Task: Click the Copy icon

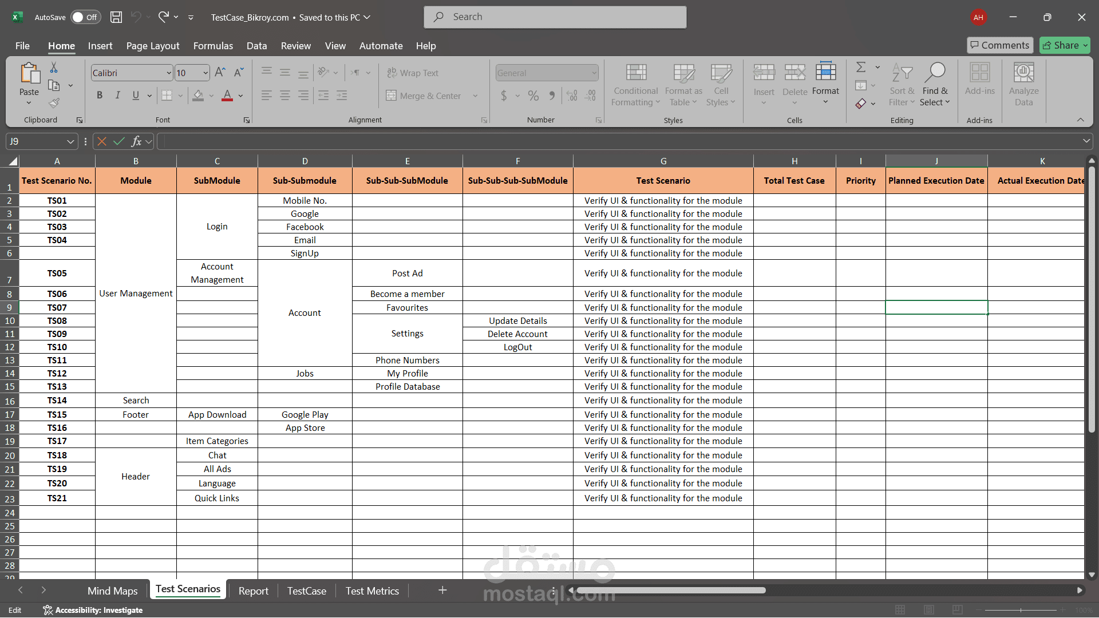Action: (54, 85)
